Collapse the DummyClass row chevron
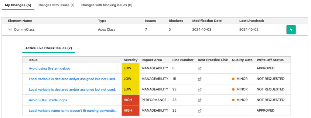 (10, 30)
